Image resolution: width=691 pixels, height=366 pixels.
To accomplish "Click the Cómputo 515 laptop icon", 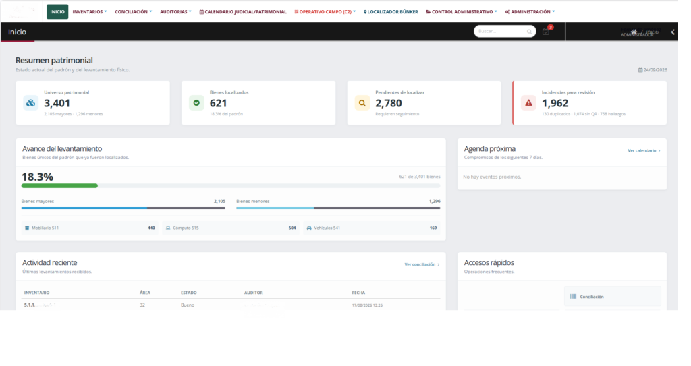I will click(168, 228).
